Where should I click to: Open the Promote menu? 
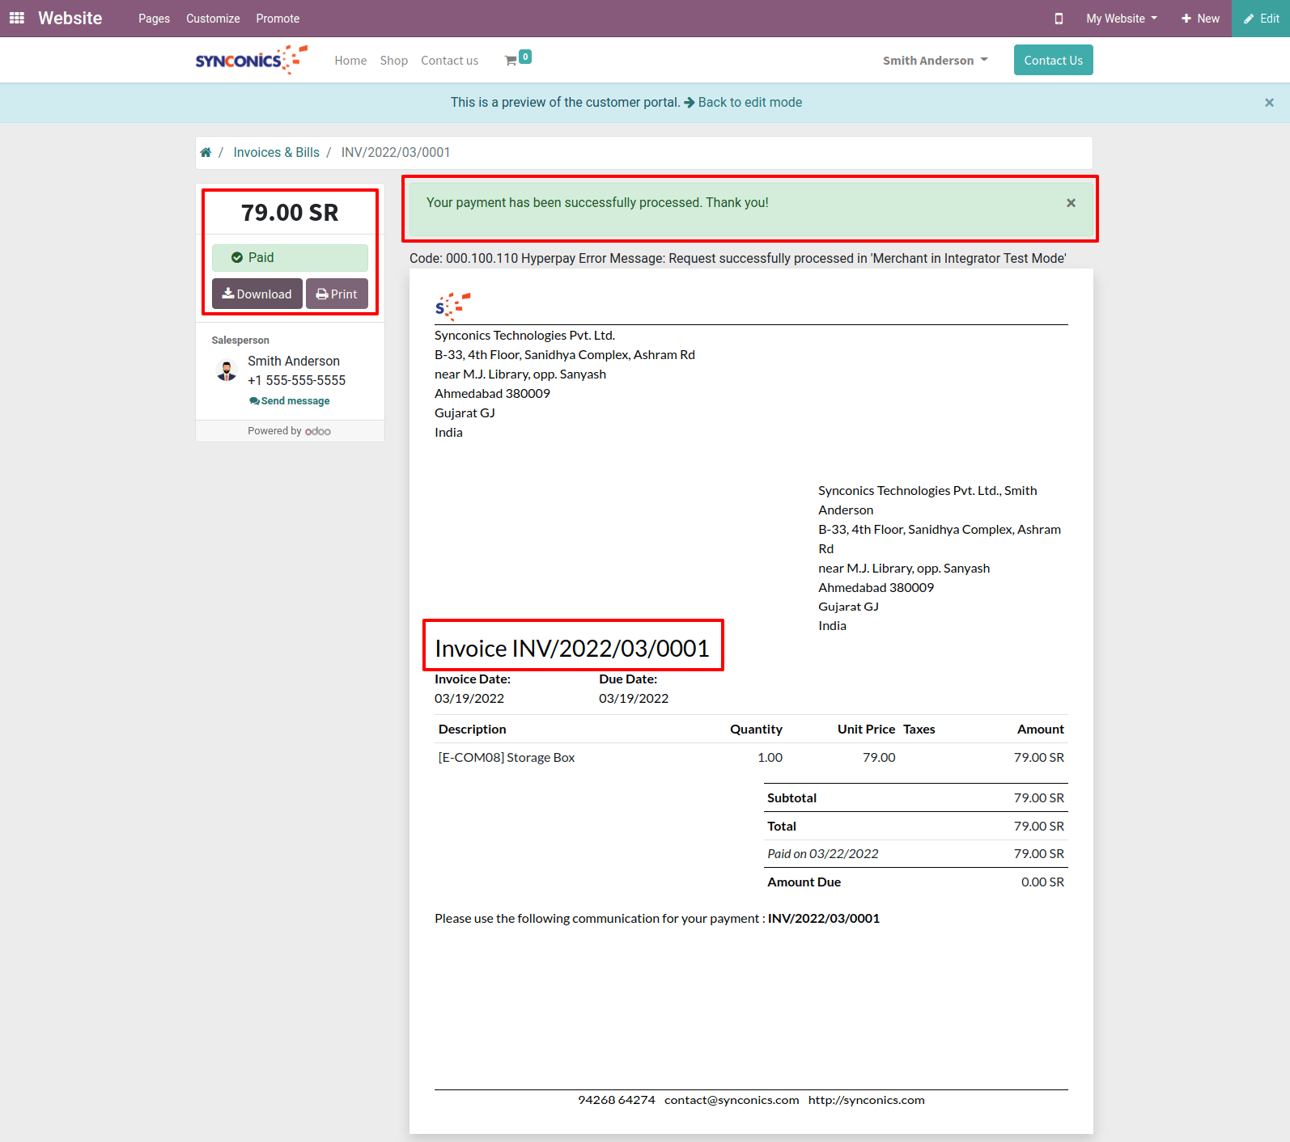tap(278, 19)
